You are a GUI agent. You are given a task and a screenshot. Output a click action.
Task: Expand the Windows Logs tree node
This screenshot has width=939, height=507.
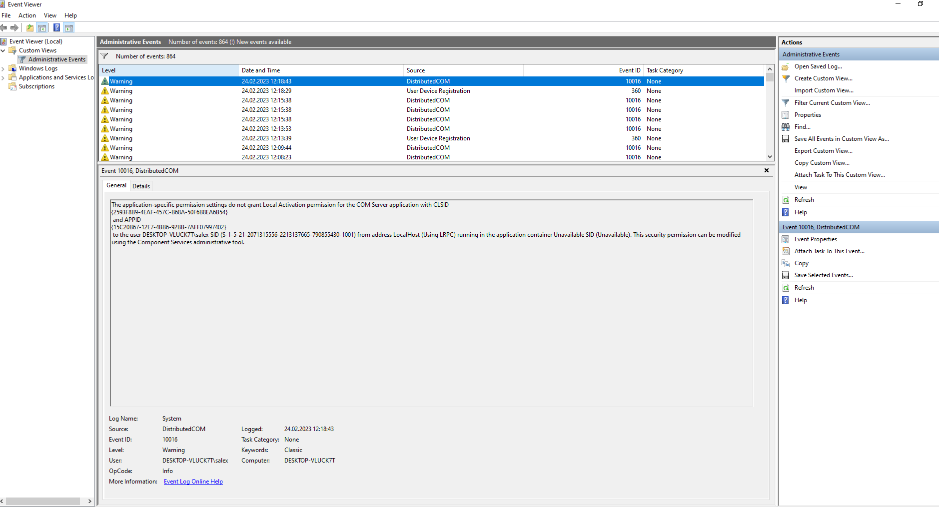click(x=3, y=68)
